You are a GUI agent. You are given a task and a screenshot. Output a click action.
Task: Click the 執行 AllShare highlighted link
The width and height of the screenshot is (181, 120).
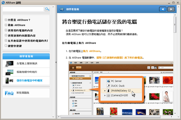(92, 51)
